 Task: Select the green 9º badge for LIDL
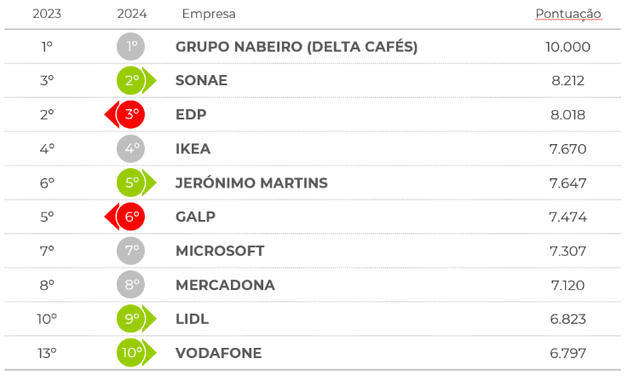pos(132,319)
